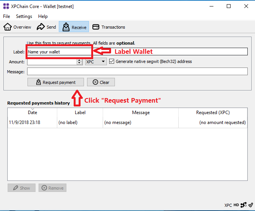Image resolution: width=255 pixels, height=211 pixels.
Task: Click the network connections status icon
Action: pyautogui.click(x=244, y=205)
